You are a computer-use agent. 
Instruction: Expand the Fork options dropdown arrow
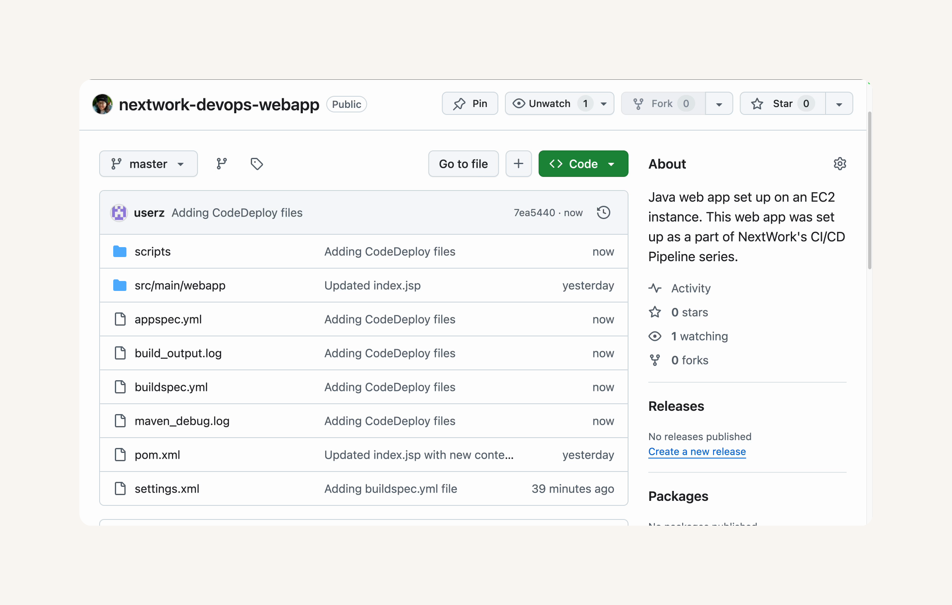coord(719,104)
